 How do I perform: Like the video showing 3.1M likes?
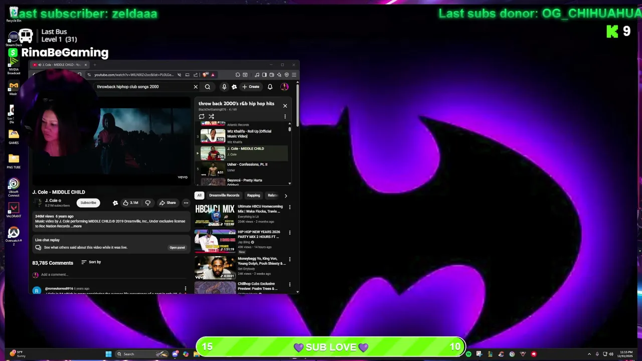point(130,203)
